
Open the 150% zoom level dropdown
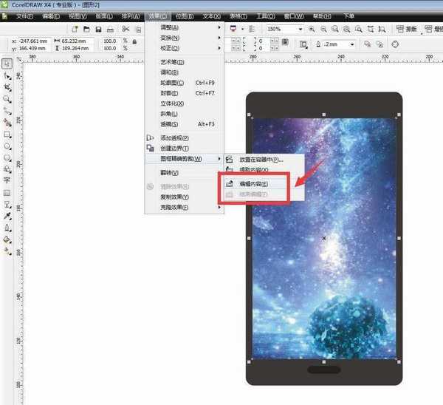(x=301, y=29)
